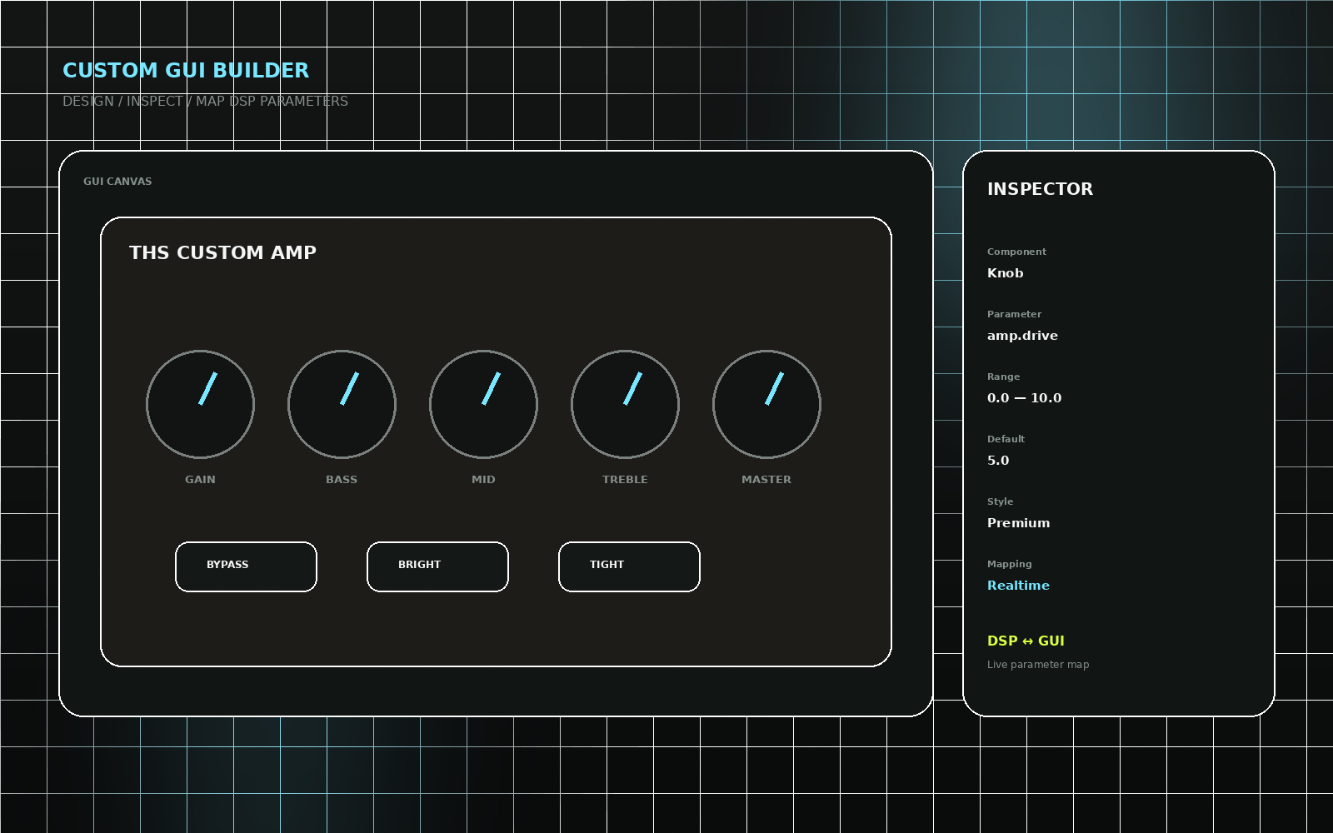Select the 0.0 — 10.0 range value
The image size is (1333, 833).
coord(1024,398)
